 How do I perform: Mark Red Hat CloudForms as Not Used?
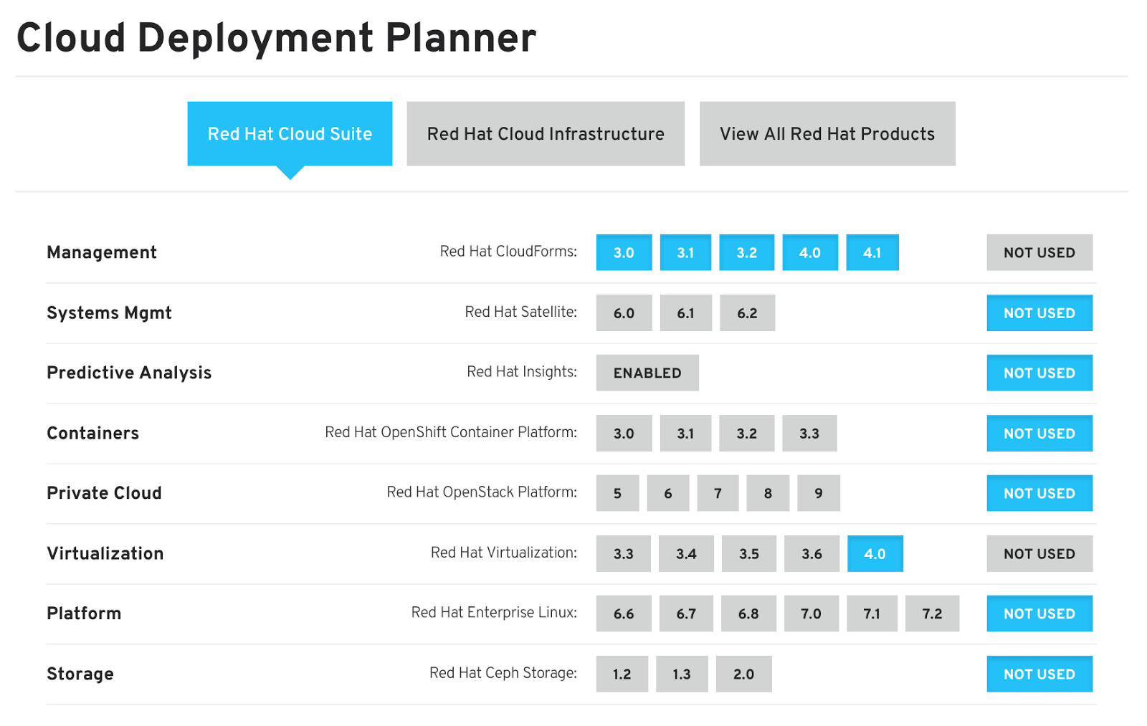coord(1039,252)
